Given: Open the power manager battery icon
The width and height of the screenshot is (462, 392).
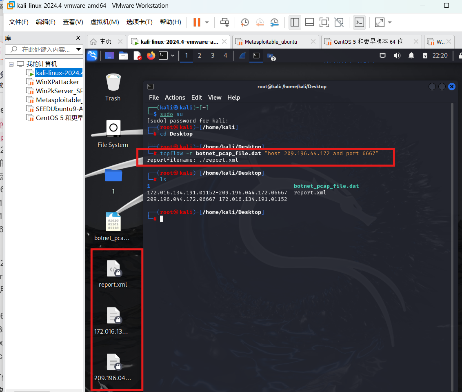Looking at the screenshot, I should click(425, 56).
